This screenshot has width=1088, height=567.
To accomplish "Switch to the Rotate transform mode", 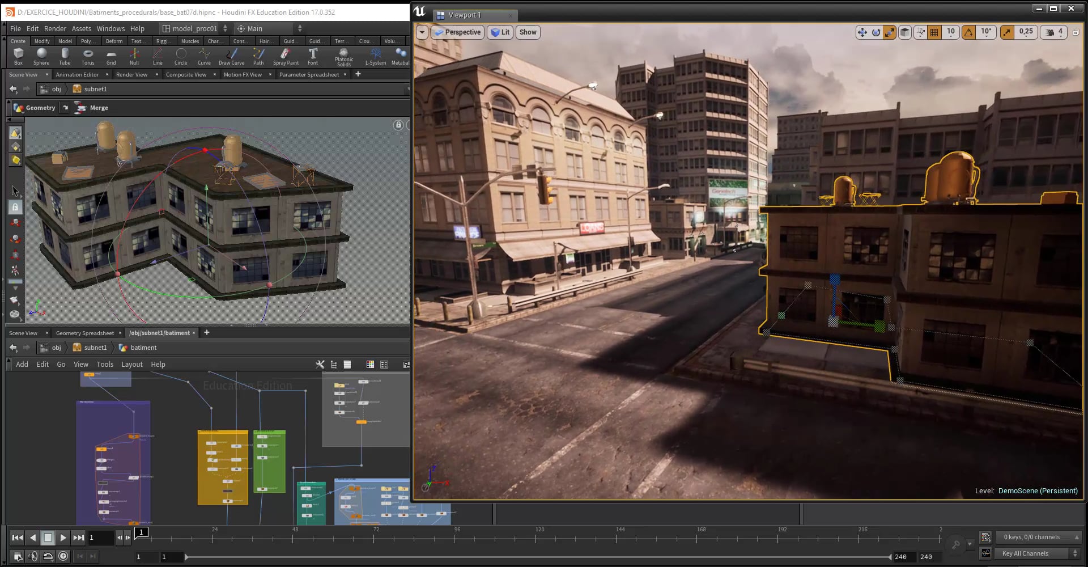I will [x=875, y=32].
